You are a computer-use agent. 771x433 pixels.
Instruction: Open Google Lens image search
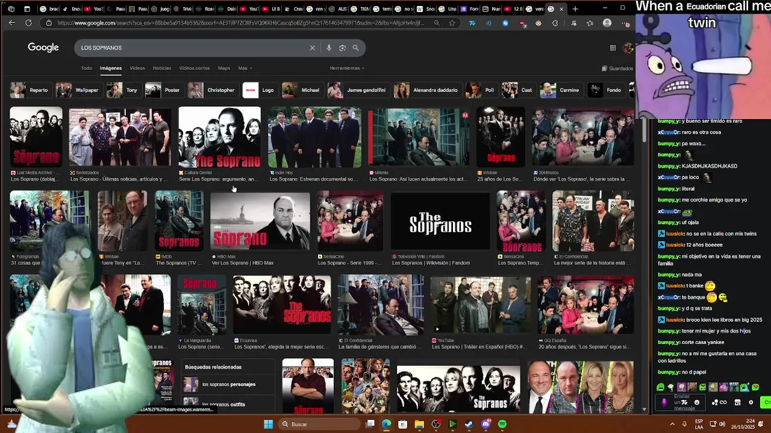coord(342,48)
